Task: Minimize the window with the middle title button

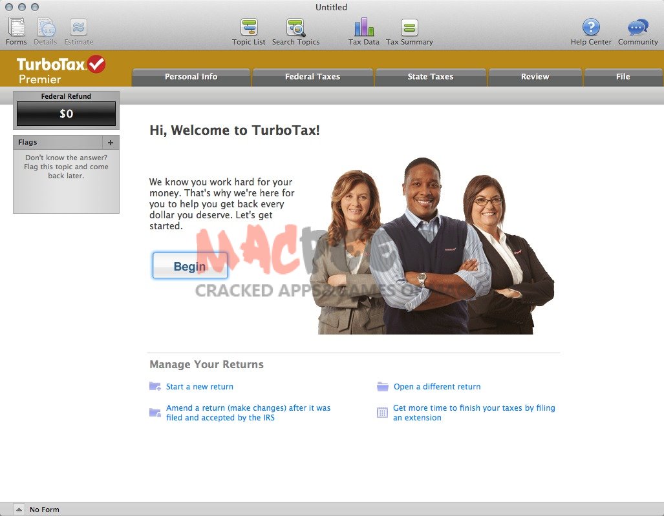Action: pyautogui.click(x=22, y=7)
